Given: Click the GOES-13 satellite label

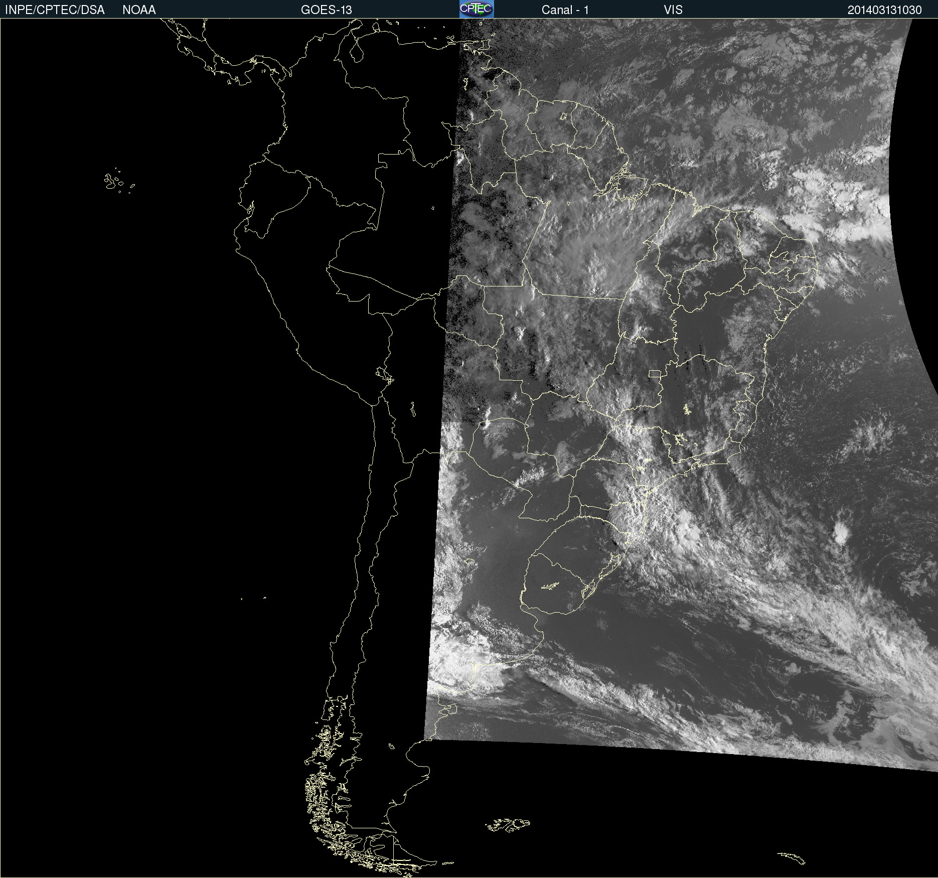Looking at the screenshot, I should [x=327, y=10].
